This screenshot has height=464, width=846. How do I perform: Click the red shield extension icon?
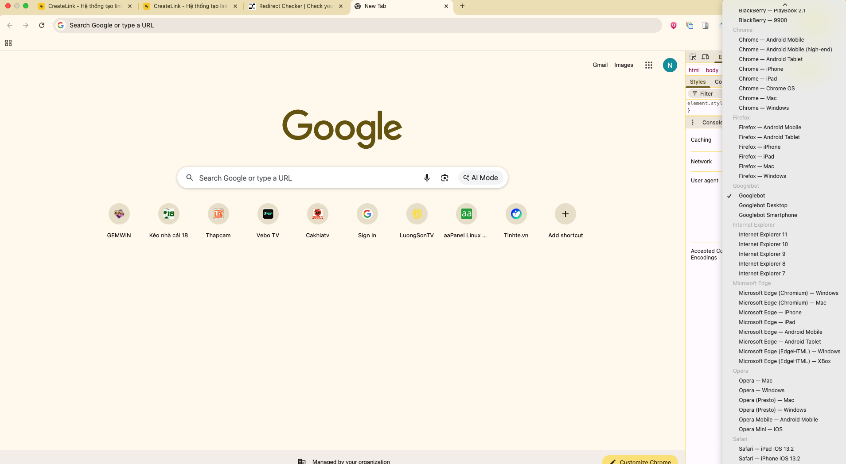tap(674, 25)
